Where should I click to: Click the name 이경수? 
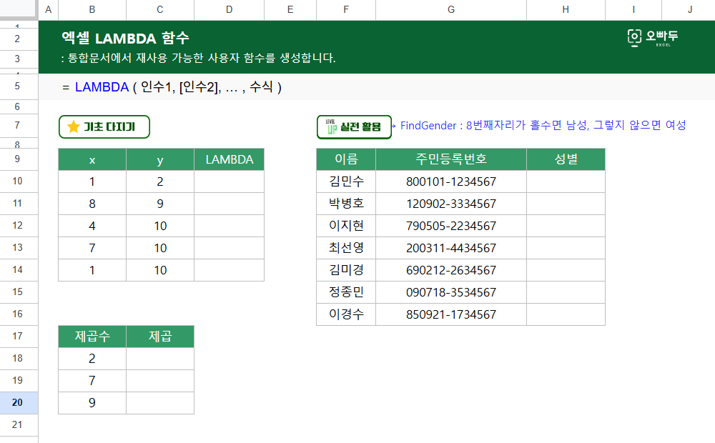pos(346,314)
